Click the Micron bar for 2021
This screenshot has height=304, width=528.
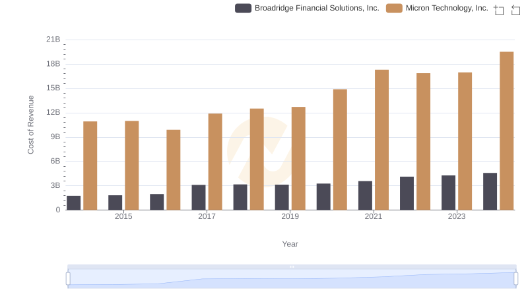[381, 140]
